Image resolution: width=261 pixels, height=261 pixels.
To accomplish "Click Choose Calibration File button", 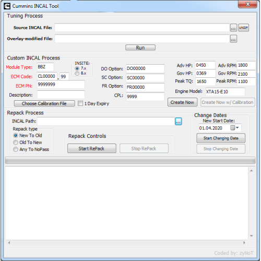I will (44, 103).
